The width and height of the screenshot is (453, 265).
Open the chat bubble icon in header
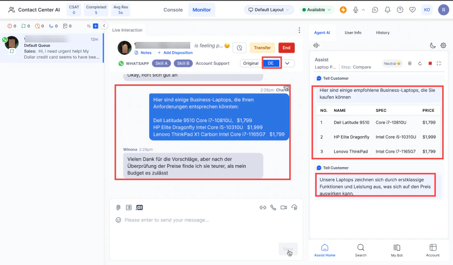[375, 10]
